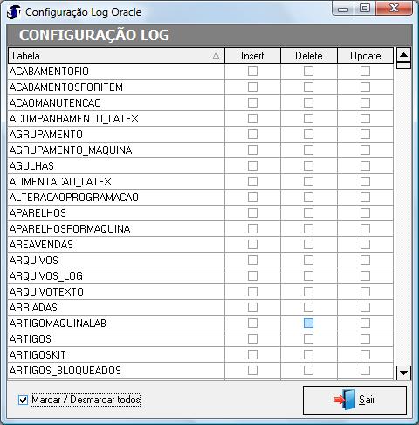Click the Sair exit door icon
The height and width of the screenshot is (425, 419).
pyautogui.click(x=346, y=400)
